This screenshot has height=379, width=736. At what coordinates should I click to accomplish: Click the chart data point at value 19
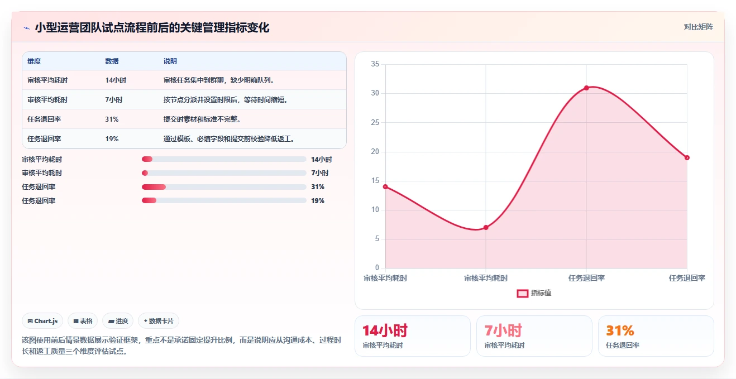point(687,157)
